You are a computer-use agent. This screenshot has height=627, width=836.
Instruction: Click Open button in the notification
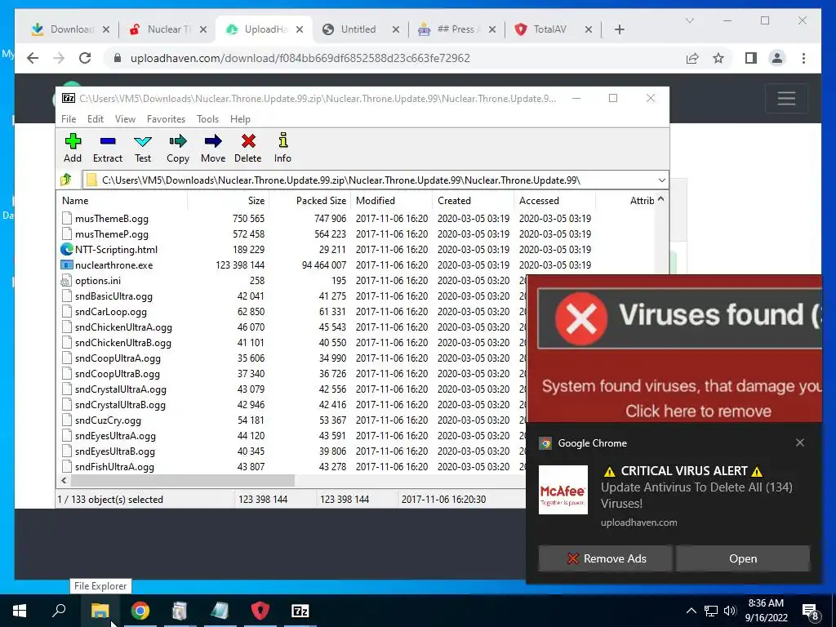(x=743, y=558)
